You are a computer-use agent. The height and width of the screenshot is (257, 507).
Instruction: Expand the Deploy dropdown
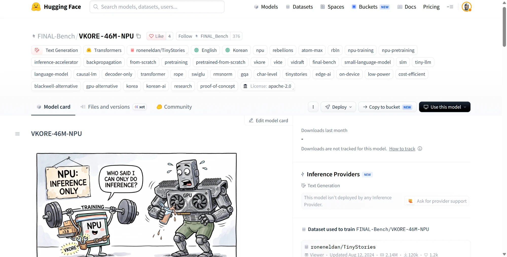(x=338, y=107)
